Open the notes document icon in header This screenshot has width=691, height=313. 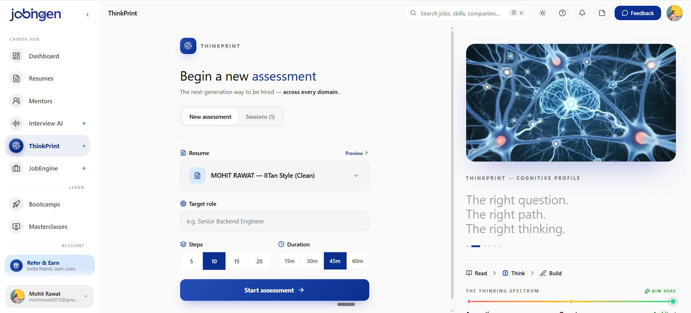[x=602, y=13]
